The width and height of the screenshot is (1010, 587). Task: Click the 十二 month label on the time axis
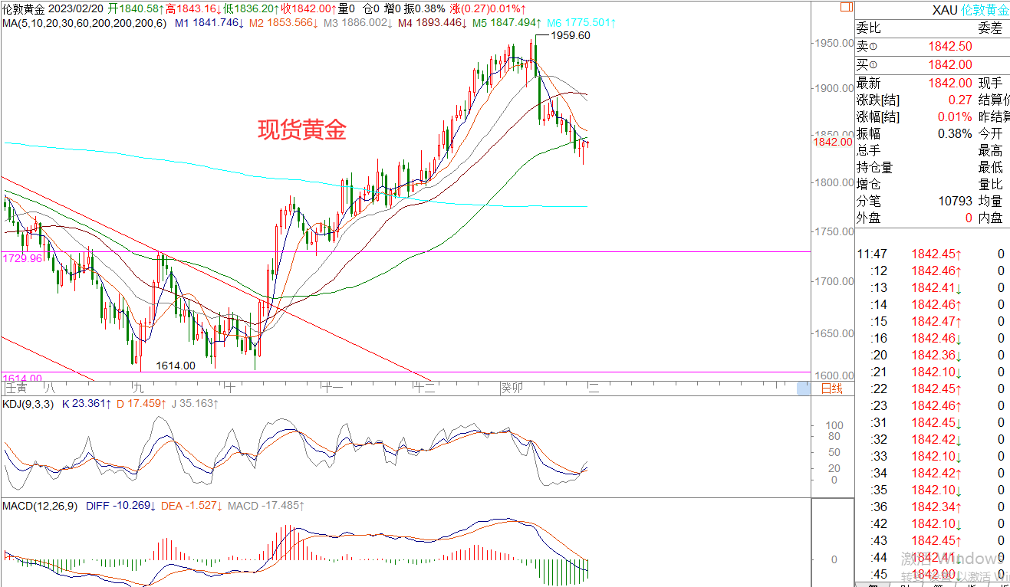click(x=424, y=388)
